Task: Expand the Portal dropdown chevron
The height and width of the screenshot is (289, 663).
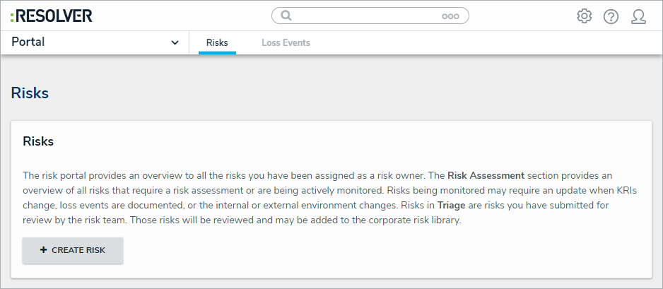Action: click(175, 43)
